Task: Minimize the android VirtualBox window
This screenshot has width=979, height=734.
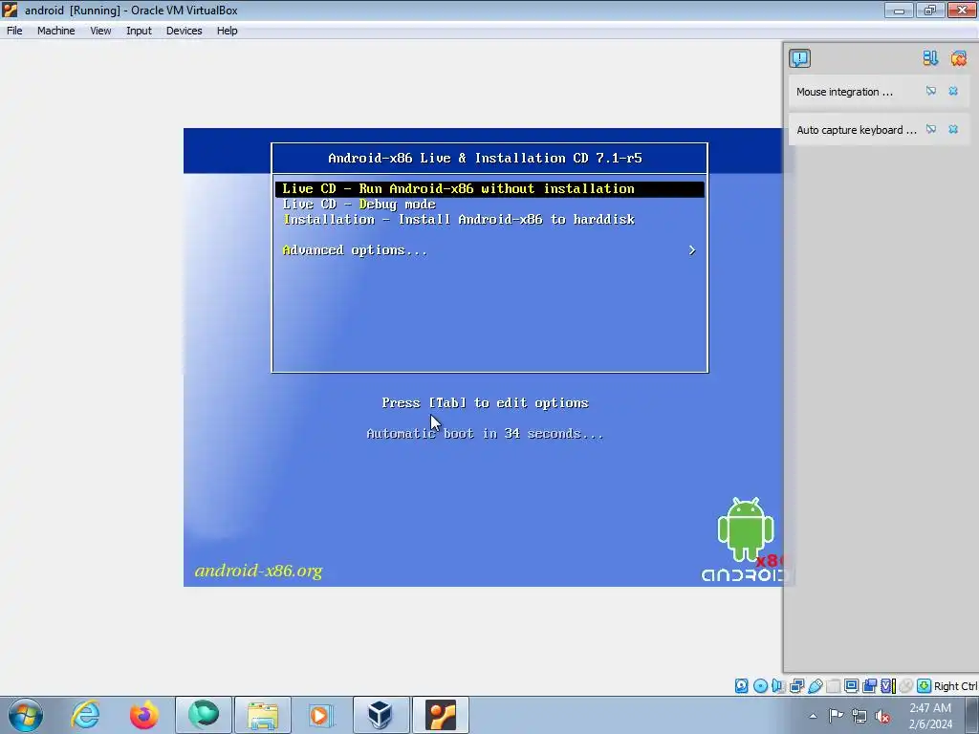Action: click(899, 10)
